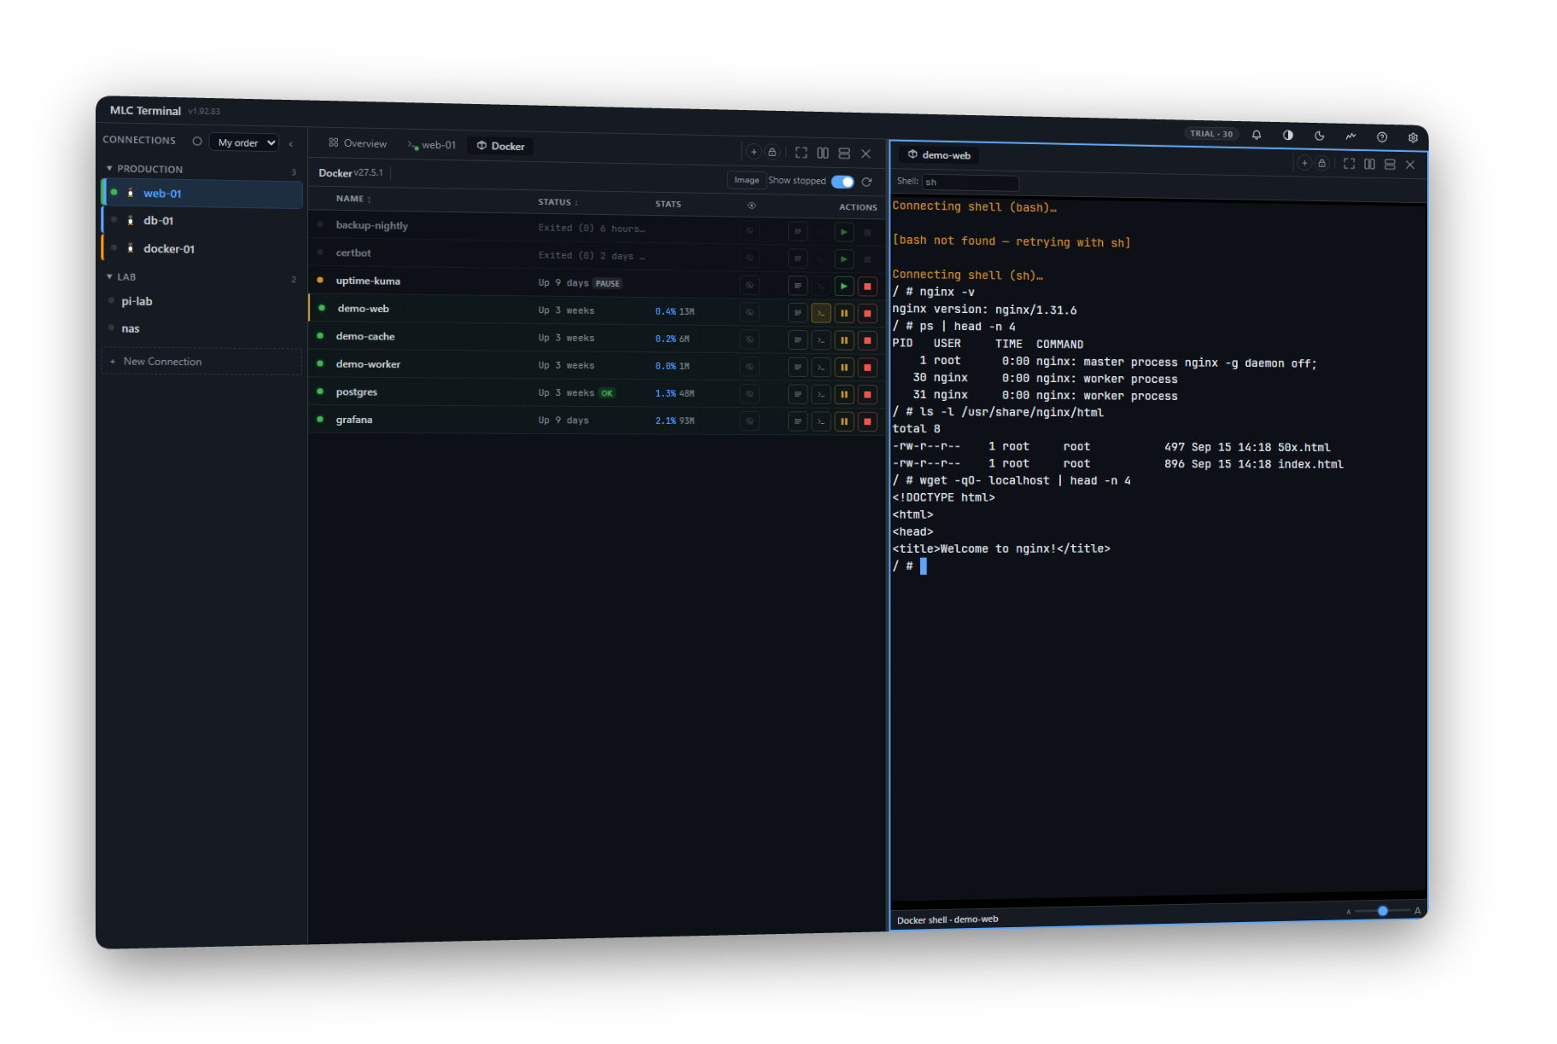1557x1044 pixels.
Task: Go fullscreen in the demo-web pane
Action: click(x=1349, y=164)
